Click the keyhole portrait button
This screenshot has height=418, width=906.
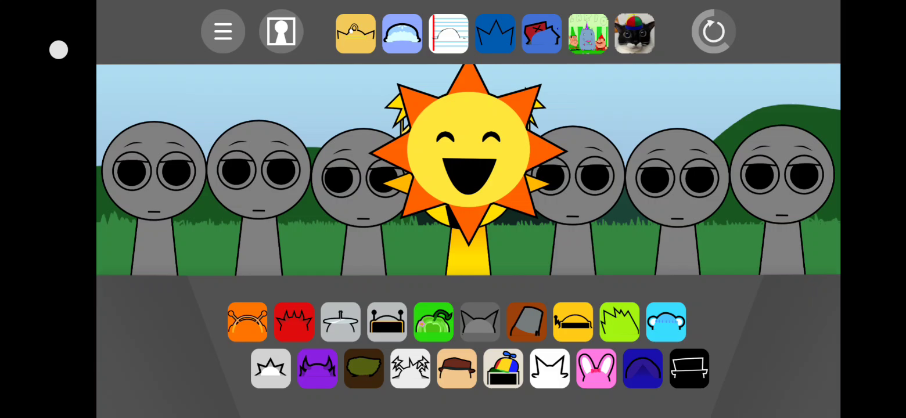point(281,32)
